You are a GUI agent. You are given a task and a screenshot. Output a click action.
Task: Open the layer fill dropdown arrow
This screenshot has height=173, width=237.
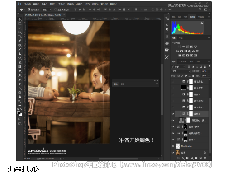209,76
